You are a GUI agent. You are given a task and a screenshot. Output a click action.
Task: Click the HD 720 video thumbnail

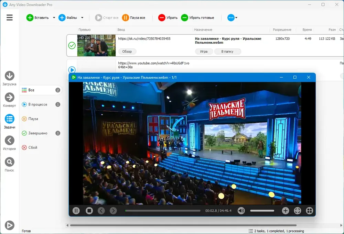[96, 45]
